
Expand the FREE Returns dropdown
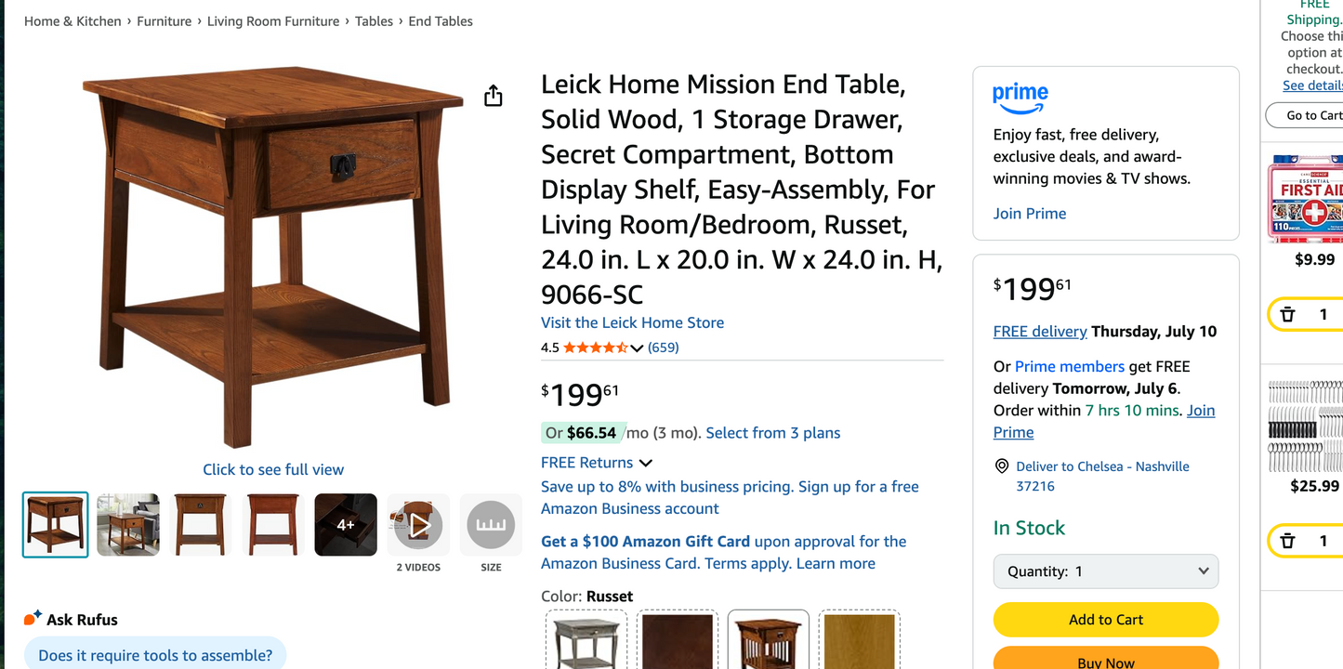[645, 463]
